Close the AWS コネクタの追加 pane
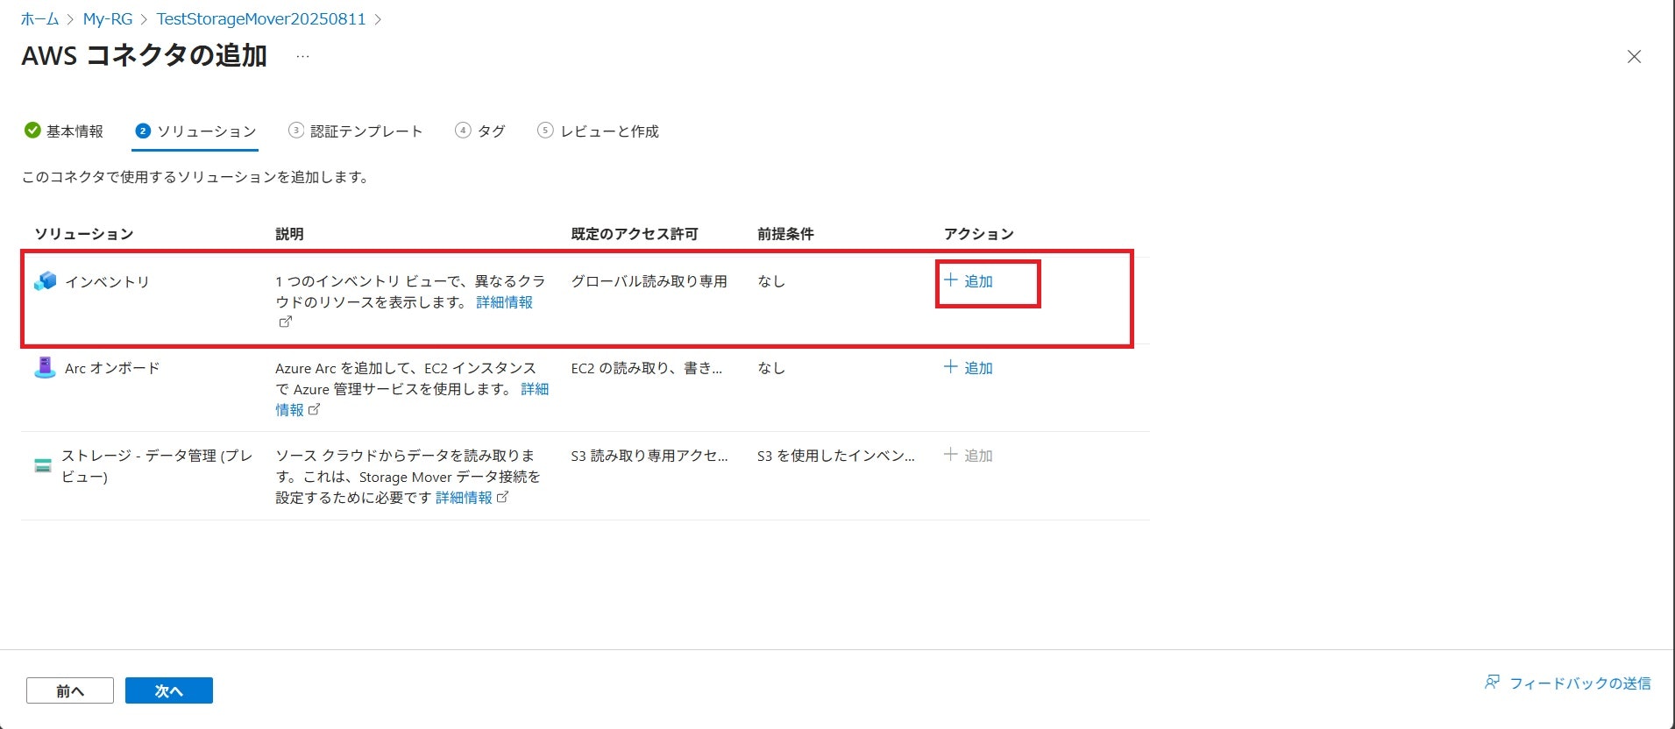 pyautogui.click(x=1634, y=57)
